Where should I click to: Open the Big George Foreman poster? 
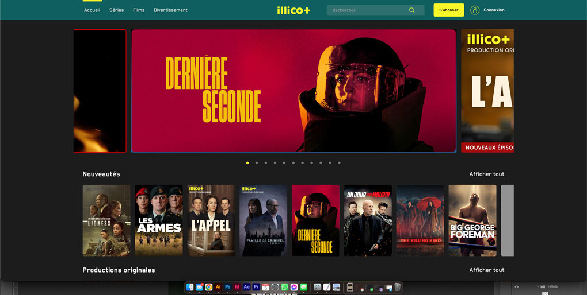472,220
